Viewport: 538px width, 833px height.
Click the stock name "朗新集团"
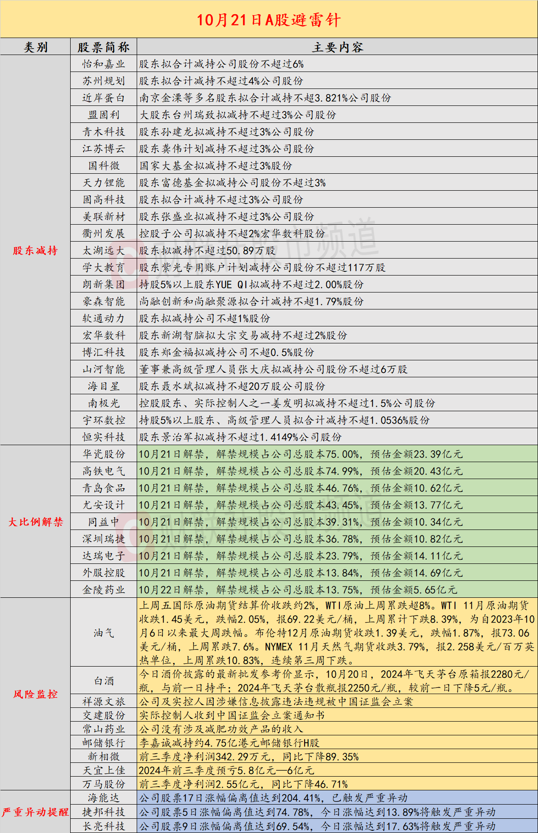[104, 285]
